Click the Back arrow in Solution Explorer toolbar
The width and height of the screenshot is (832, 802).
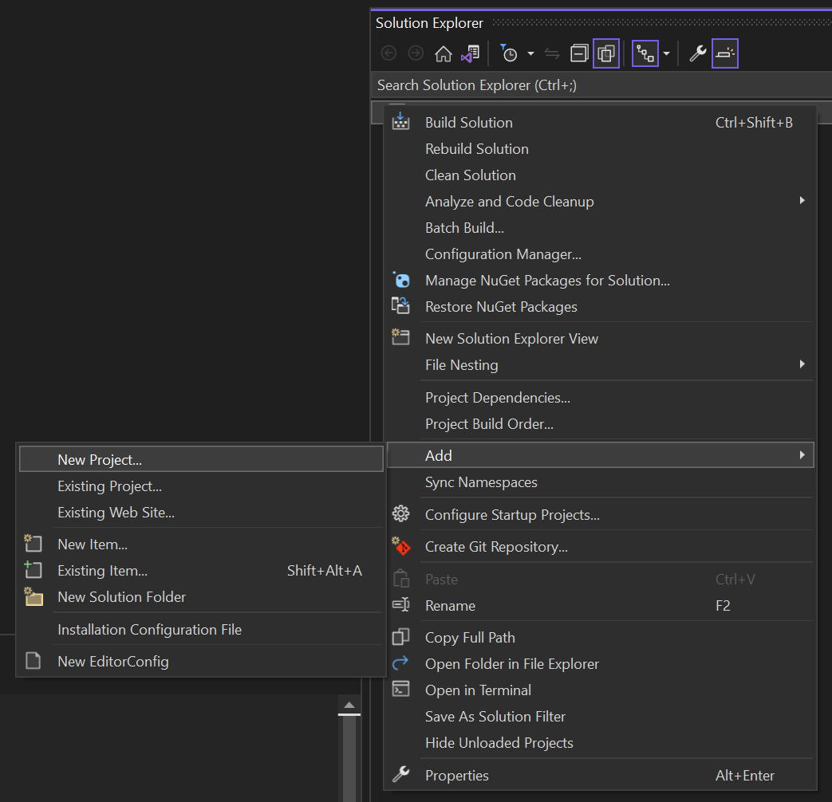(x=389, y=53)
